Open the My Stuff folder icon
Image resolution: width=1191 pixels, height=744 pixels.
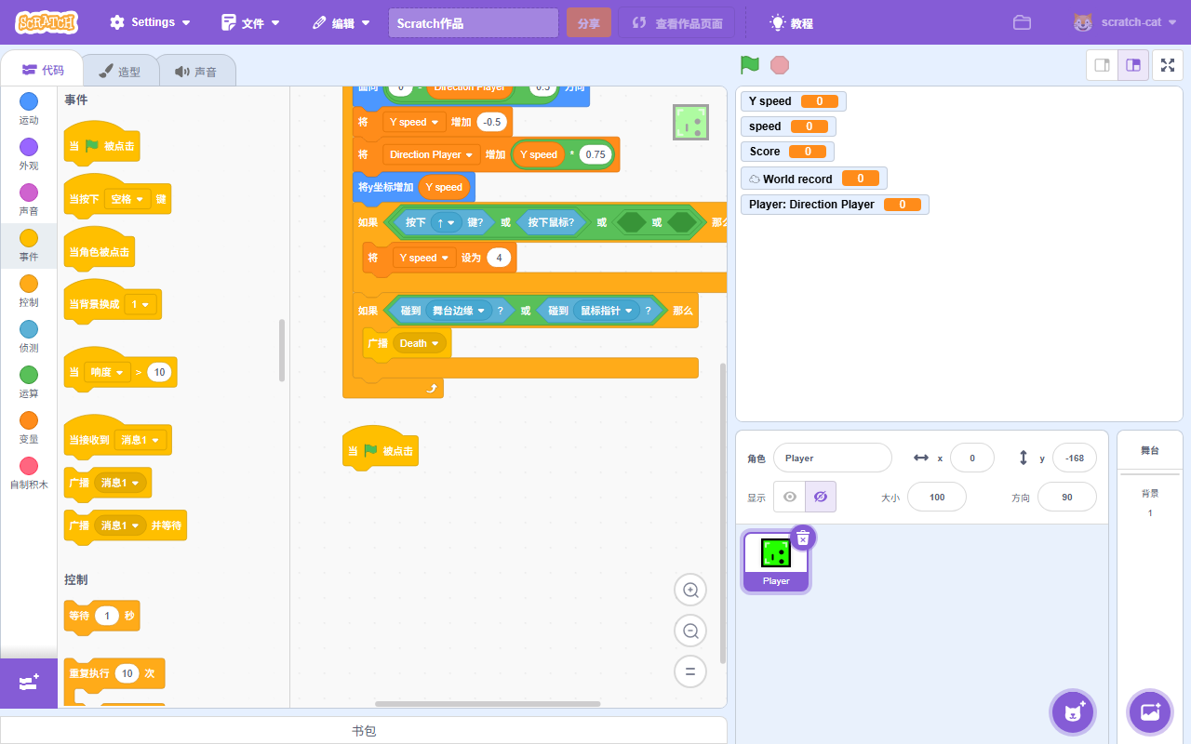[x=1022, y=22]
